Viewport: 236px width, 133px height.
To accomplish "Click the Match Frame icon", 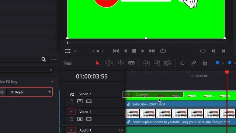I will pos(203,51).
